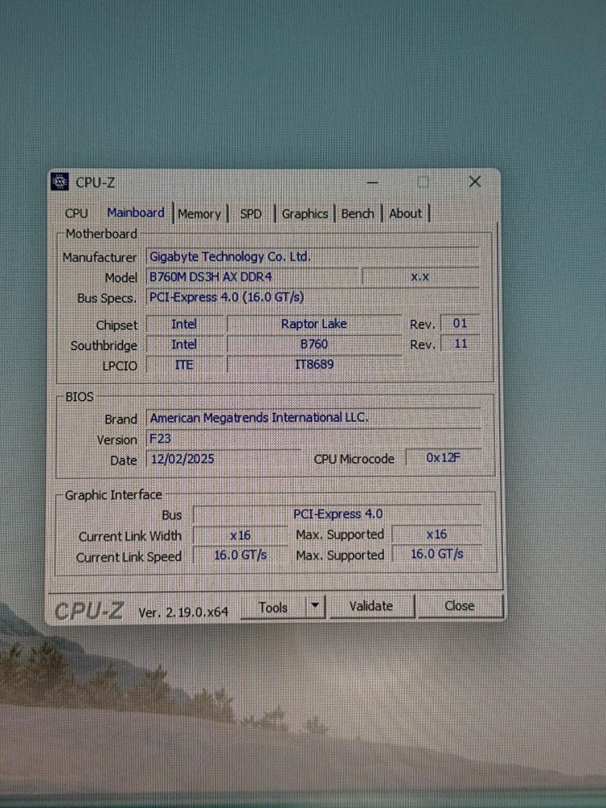Click the Chipset vendor field Intel

click(x=184, y=324)
